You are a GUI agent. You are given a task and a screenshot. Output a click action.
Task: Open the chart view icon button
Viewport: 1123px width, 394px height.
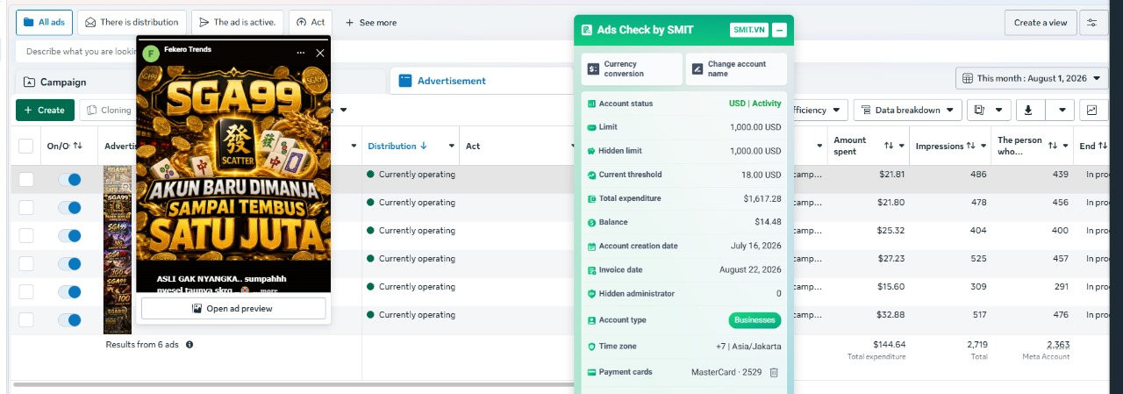pos(1092,110)
